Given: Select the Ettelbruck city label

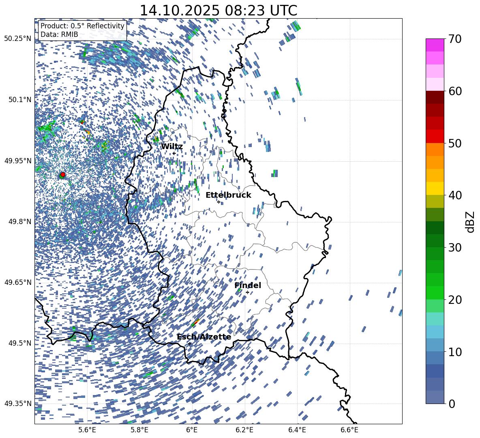Looking at the screenshot, I should point(228,195).
